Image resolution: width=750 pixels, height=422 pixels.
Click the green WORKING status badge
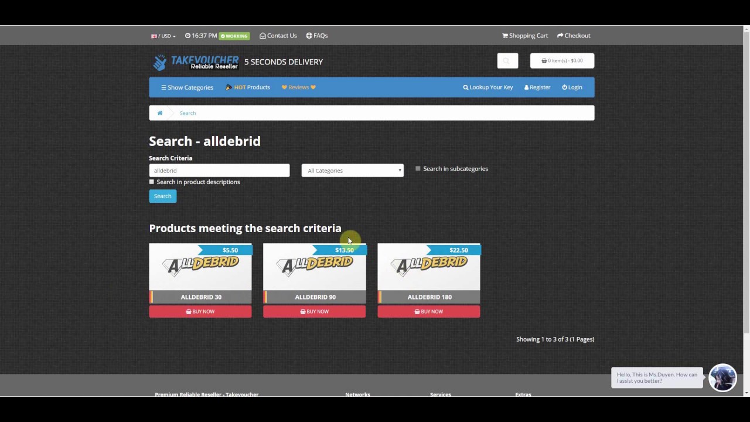tap(234, 36)
